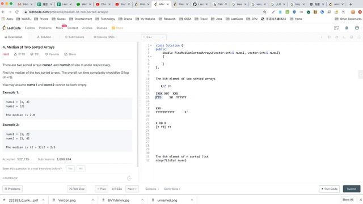
Task: Switch to the Discuss (999+) tab
Action: click(105, 37)
